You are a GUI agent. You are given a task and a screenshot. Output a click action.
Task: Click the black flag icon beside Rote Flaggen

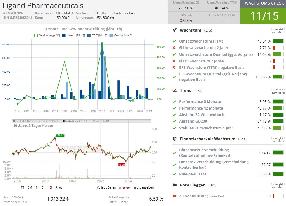[174, 185]
